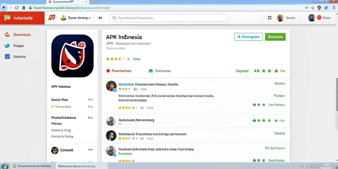The height and width of the screenshot is (169, 338).
Task: Click the three dots beside Aonny Aios
Action: [90, 100]
